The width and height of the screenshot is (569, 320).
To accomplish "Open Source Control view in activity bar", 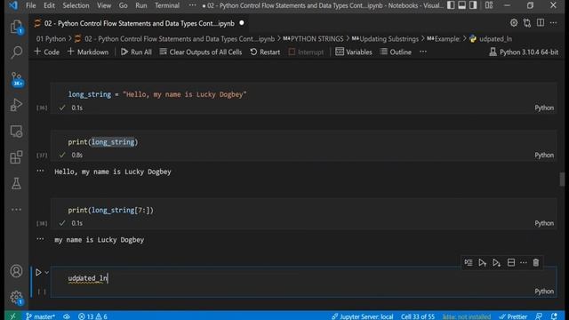I will click(17, 79).
